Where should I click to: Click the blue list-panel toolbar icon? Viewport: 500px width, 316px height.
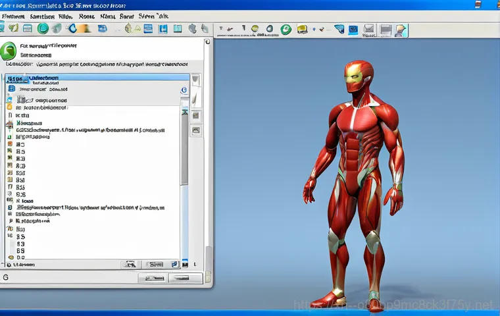pyautogui.click(x=148, y=28)
